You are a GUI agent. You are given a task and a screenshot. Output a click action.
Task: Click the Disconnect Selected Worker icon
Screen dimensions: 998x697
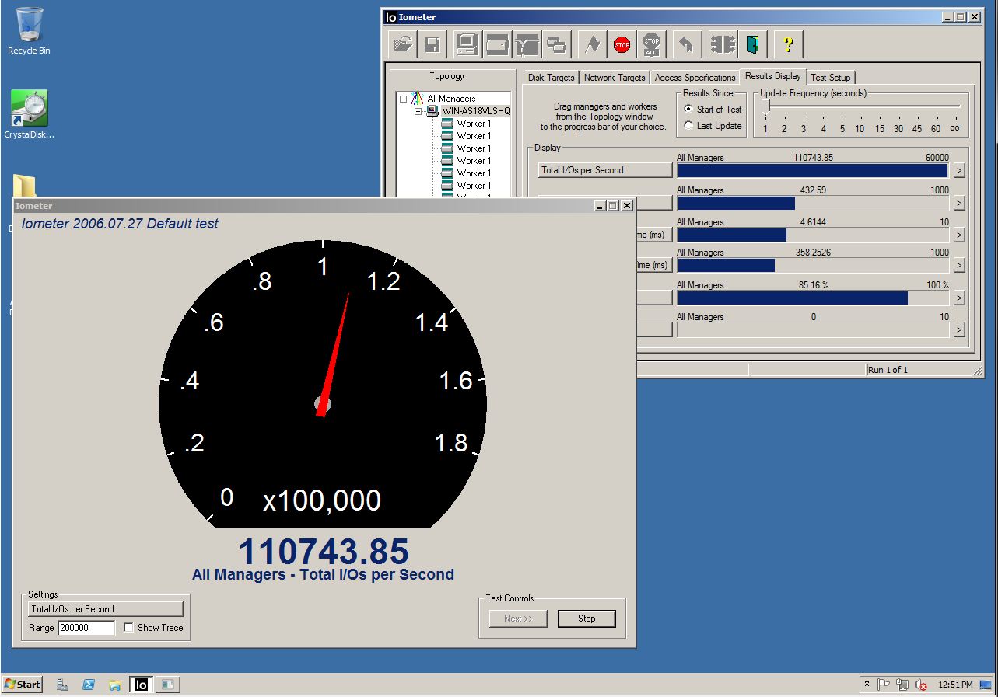tap(723, 44)
